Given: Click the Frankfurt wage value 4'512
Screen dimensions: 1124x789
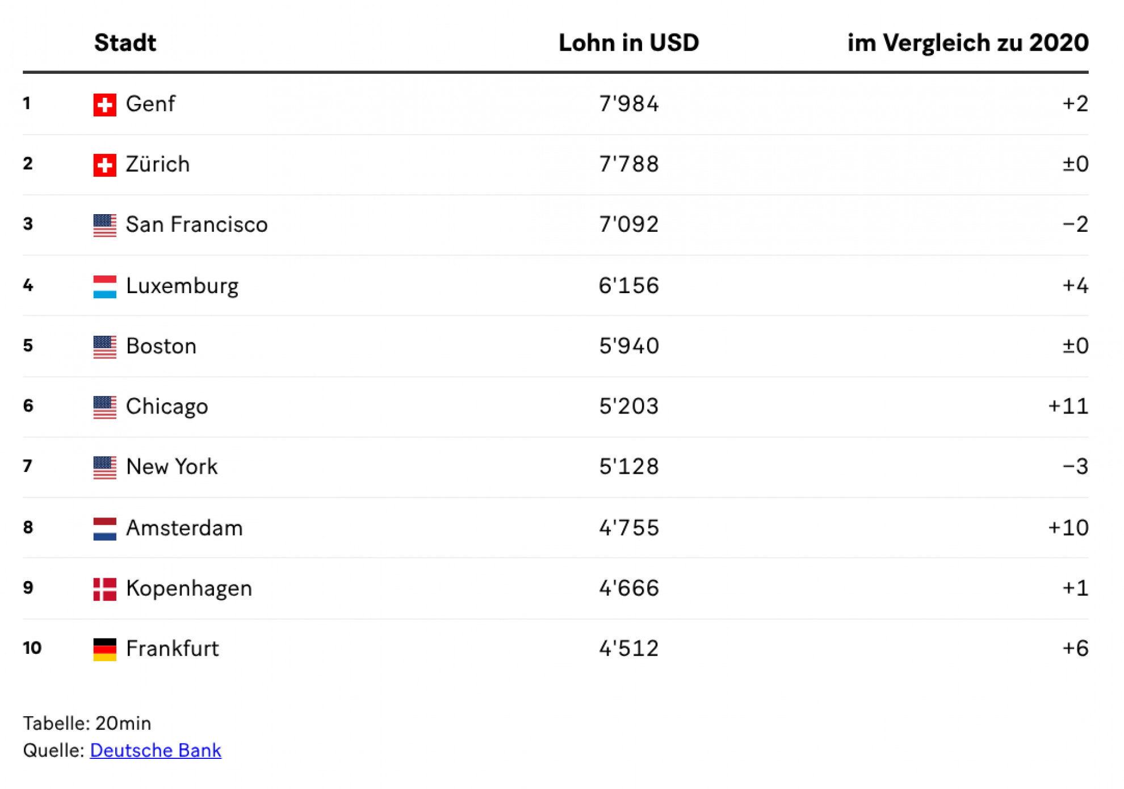Looking at the screenshot, I should click(x=629, y=648).
